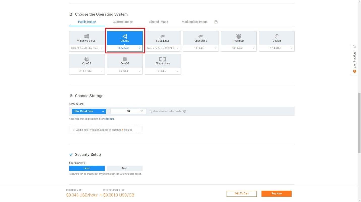361x202 pixels.
Task: Set password Later option
Action: click(x=87, y=168)
